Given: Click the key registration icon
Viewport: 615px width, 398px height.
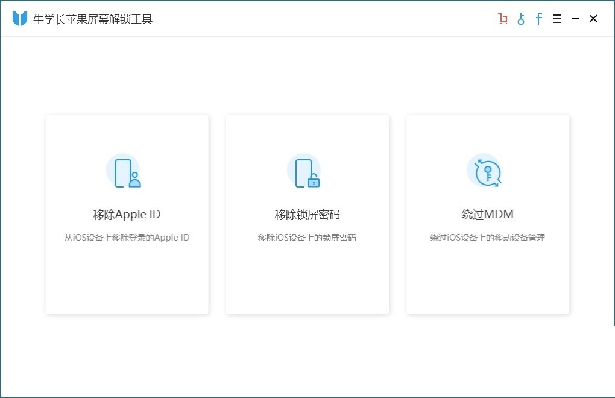Looking at the screenshot, I should point(520,19).
